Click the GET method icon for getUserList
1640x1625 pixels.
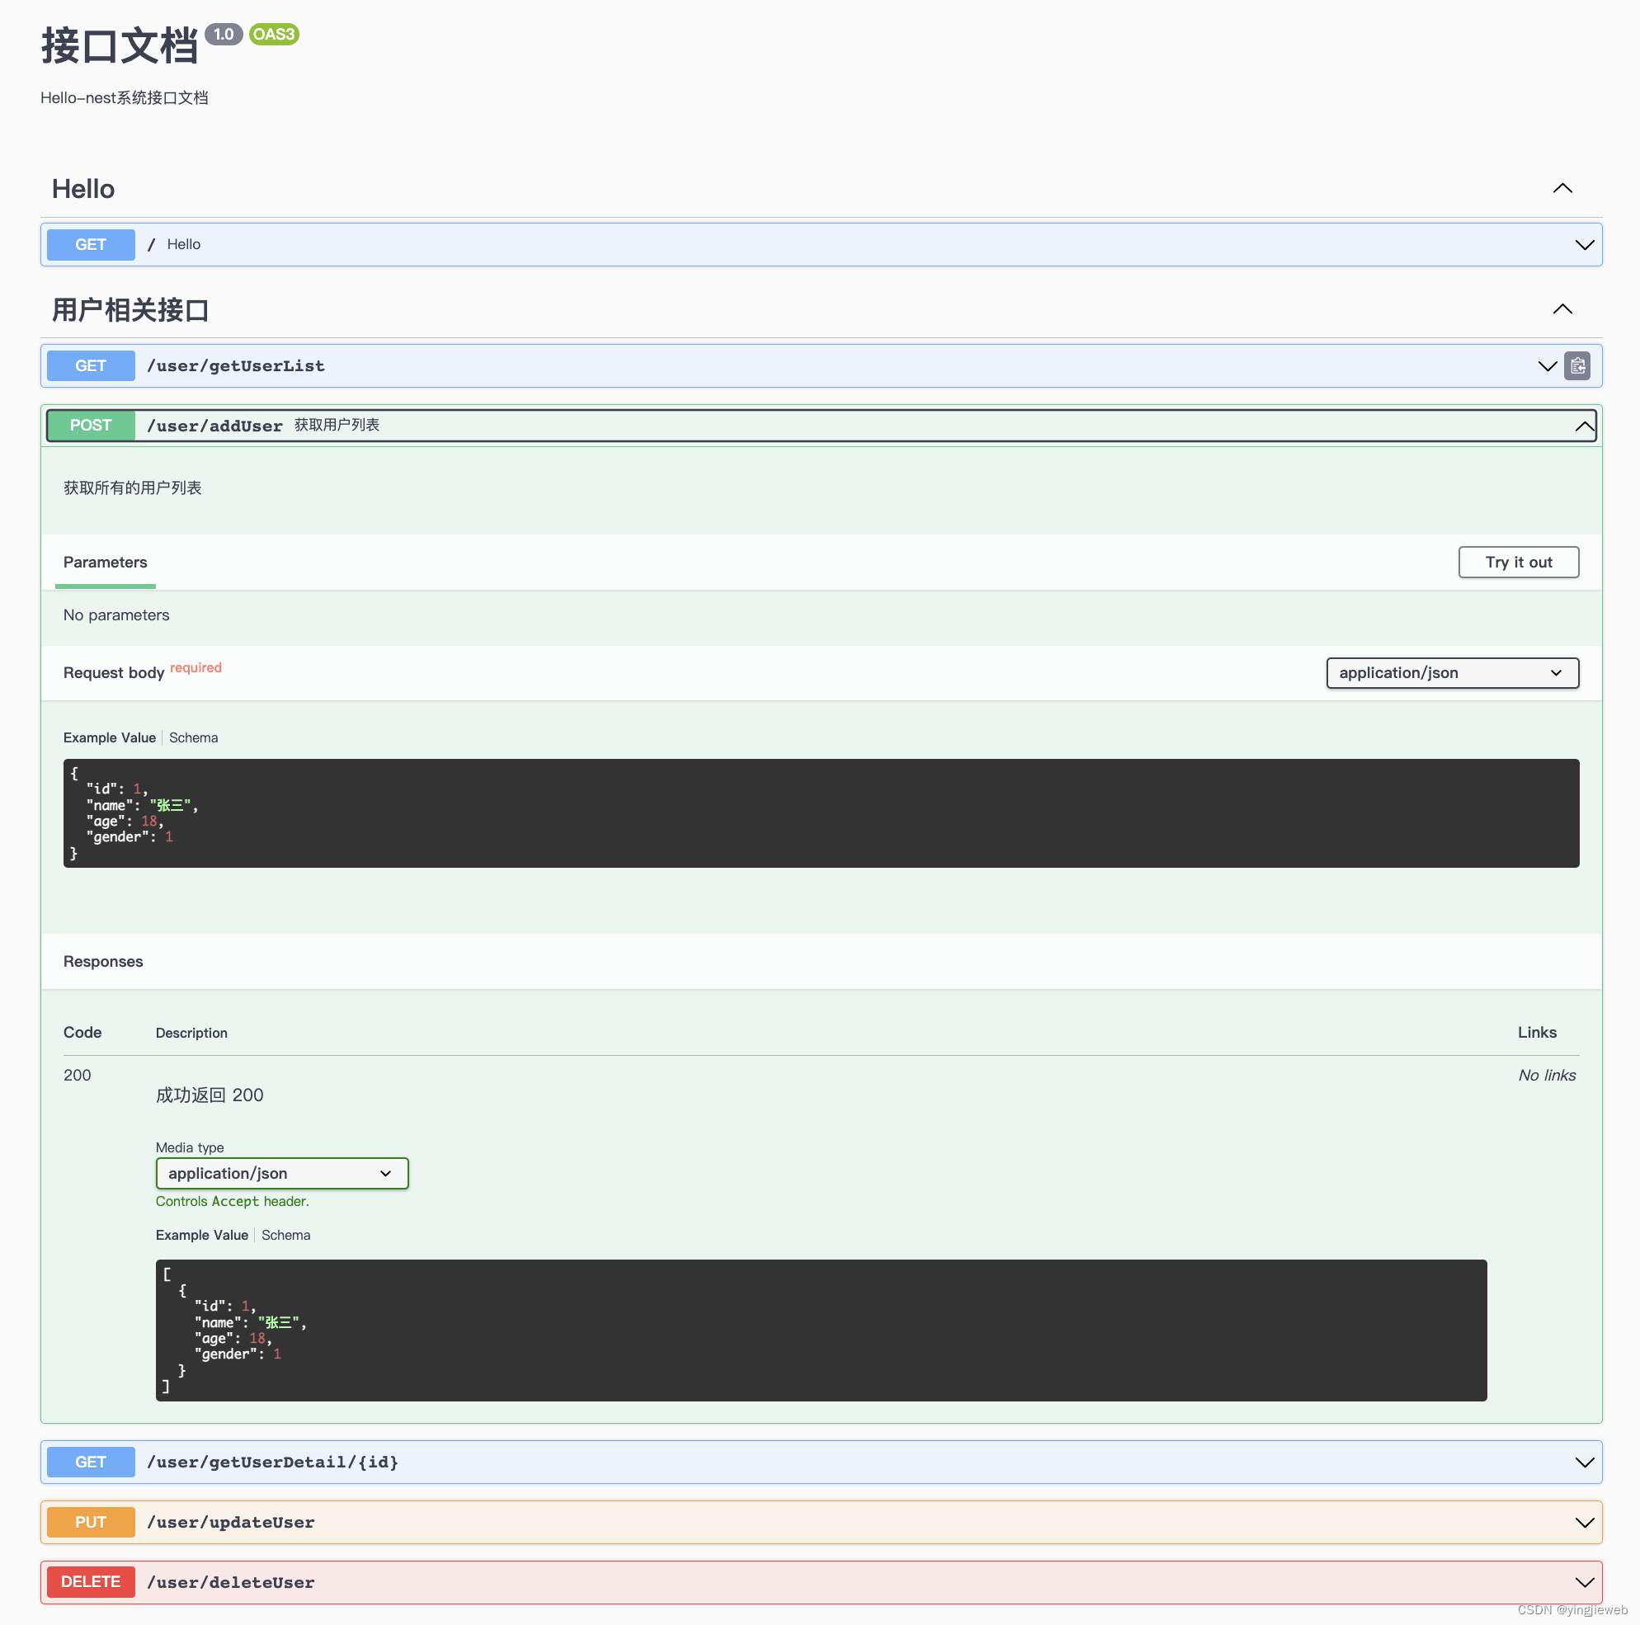coord(91,365)
